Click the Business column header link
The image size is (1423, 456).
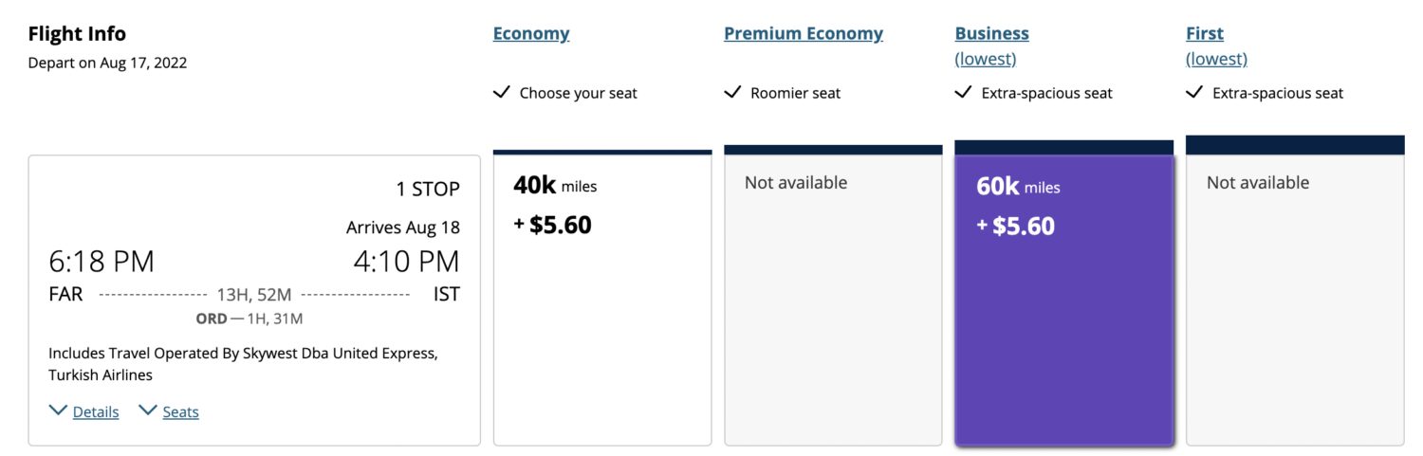click(x=991, y=34)
